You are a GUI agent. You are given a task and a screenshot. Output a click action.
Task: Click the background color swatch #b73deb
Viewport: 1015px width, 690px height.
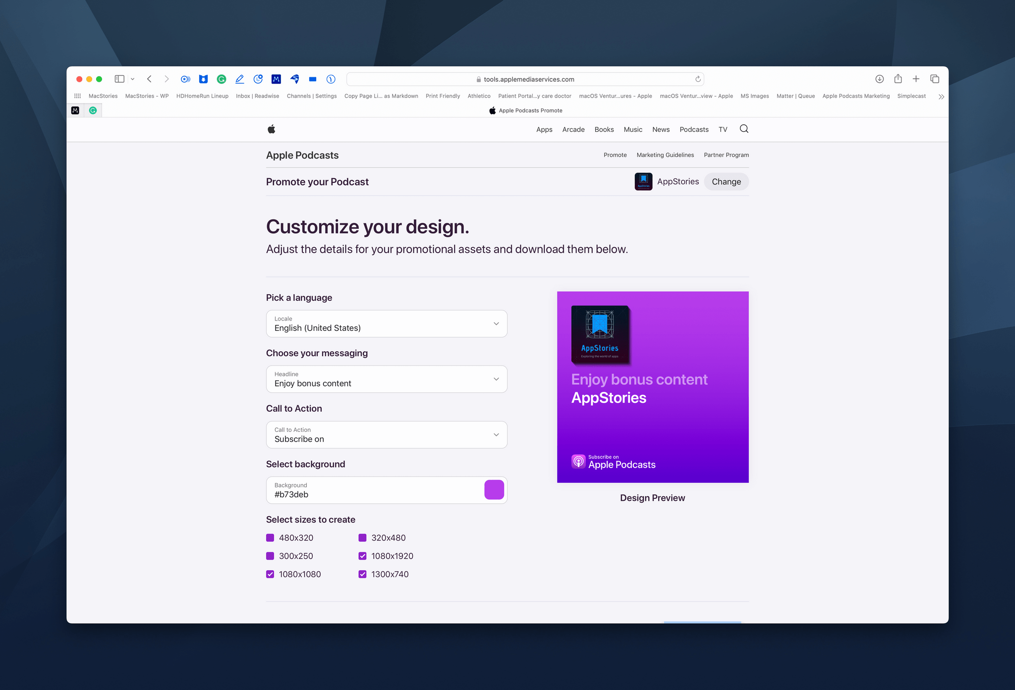click(494, 489)
